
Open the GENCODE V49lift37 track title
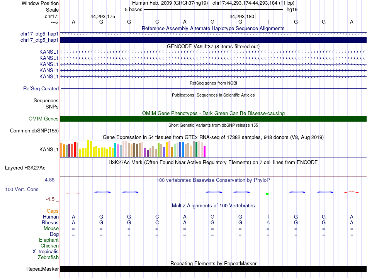coord(213,46)
